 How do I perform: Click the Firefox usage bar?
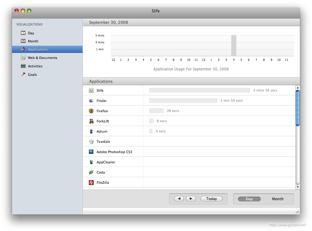click(156, 111)
